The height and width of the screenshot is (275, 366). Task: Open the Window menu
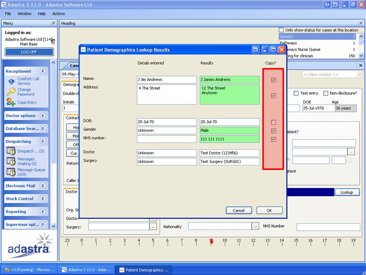point(24,14)
